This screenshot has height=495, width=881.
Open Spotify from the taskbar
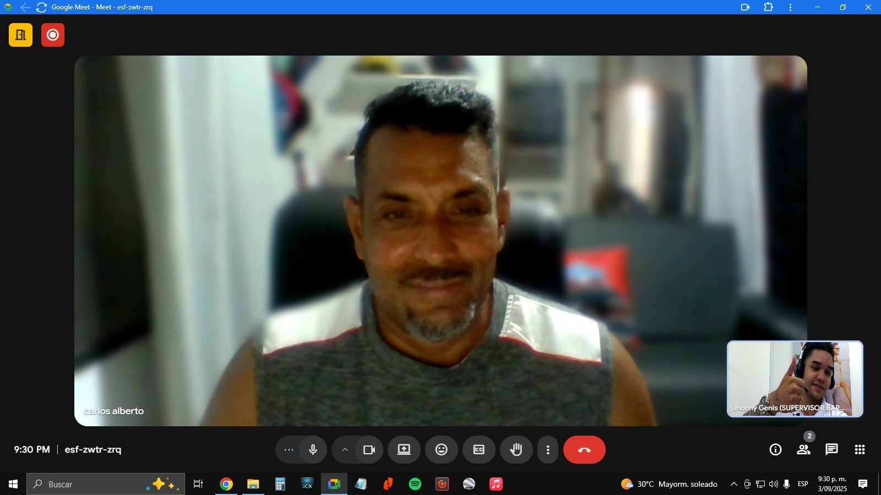(415, 484)
